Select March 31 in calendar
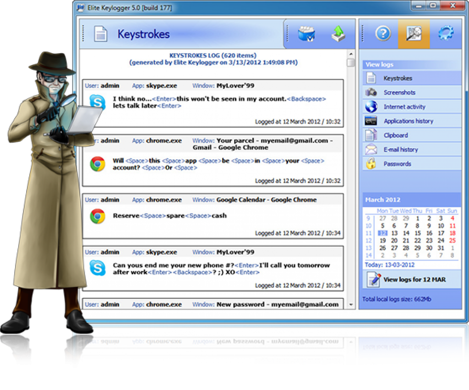The height and width of the screenshot is (390, 469). pyautogui.click(x=441, y=248)
